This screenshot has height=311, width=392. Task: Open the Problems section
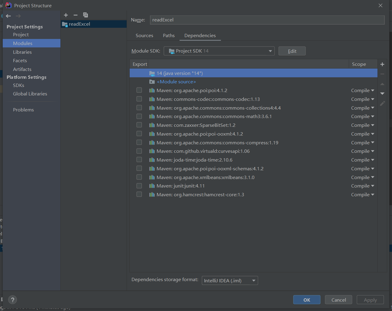pos(23,110)
